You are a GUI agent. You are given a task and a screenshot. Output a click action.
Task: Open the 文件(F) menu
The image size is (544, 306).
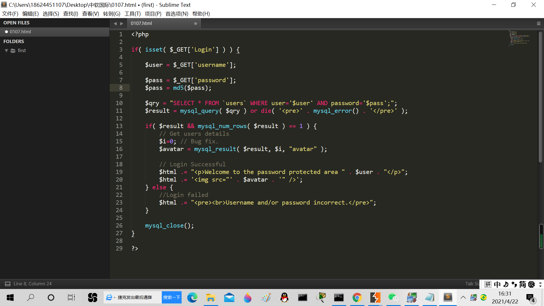(10, 14)
